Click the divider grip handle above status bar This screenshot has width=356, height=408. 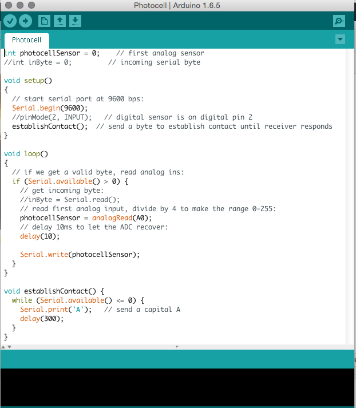point(177,347)
